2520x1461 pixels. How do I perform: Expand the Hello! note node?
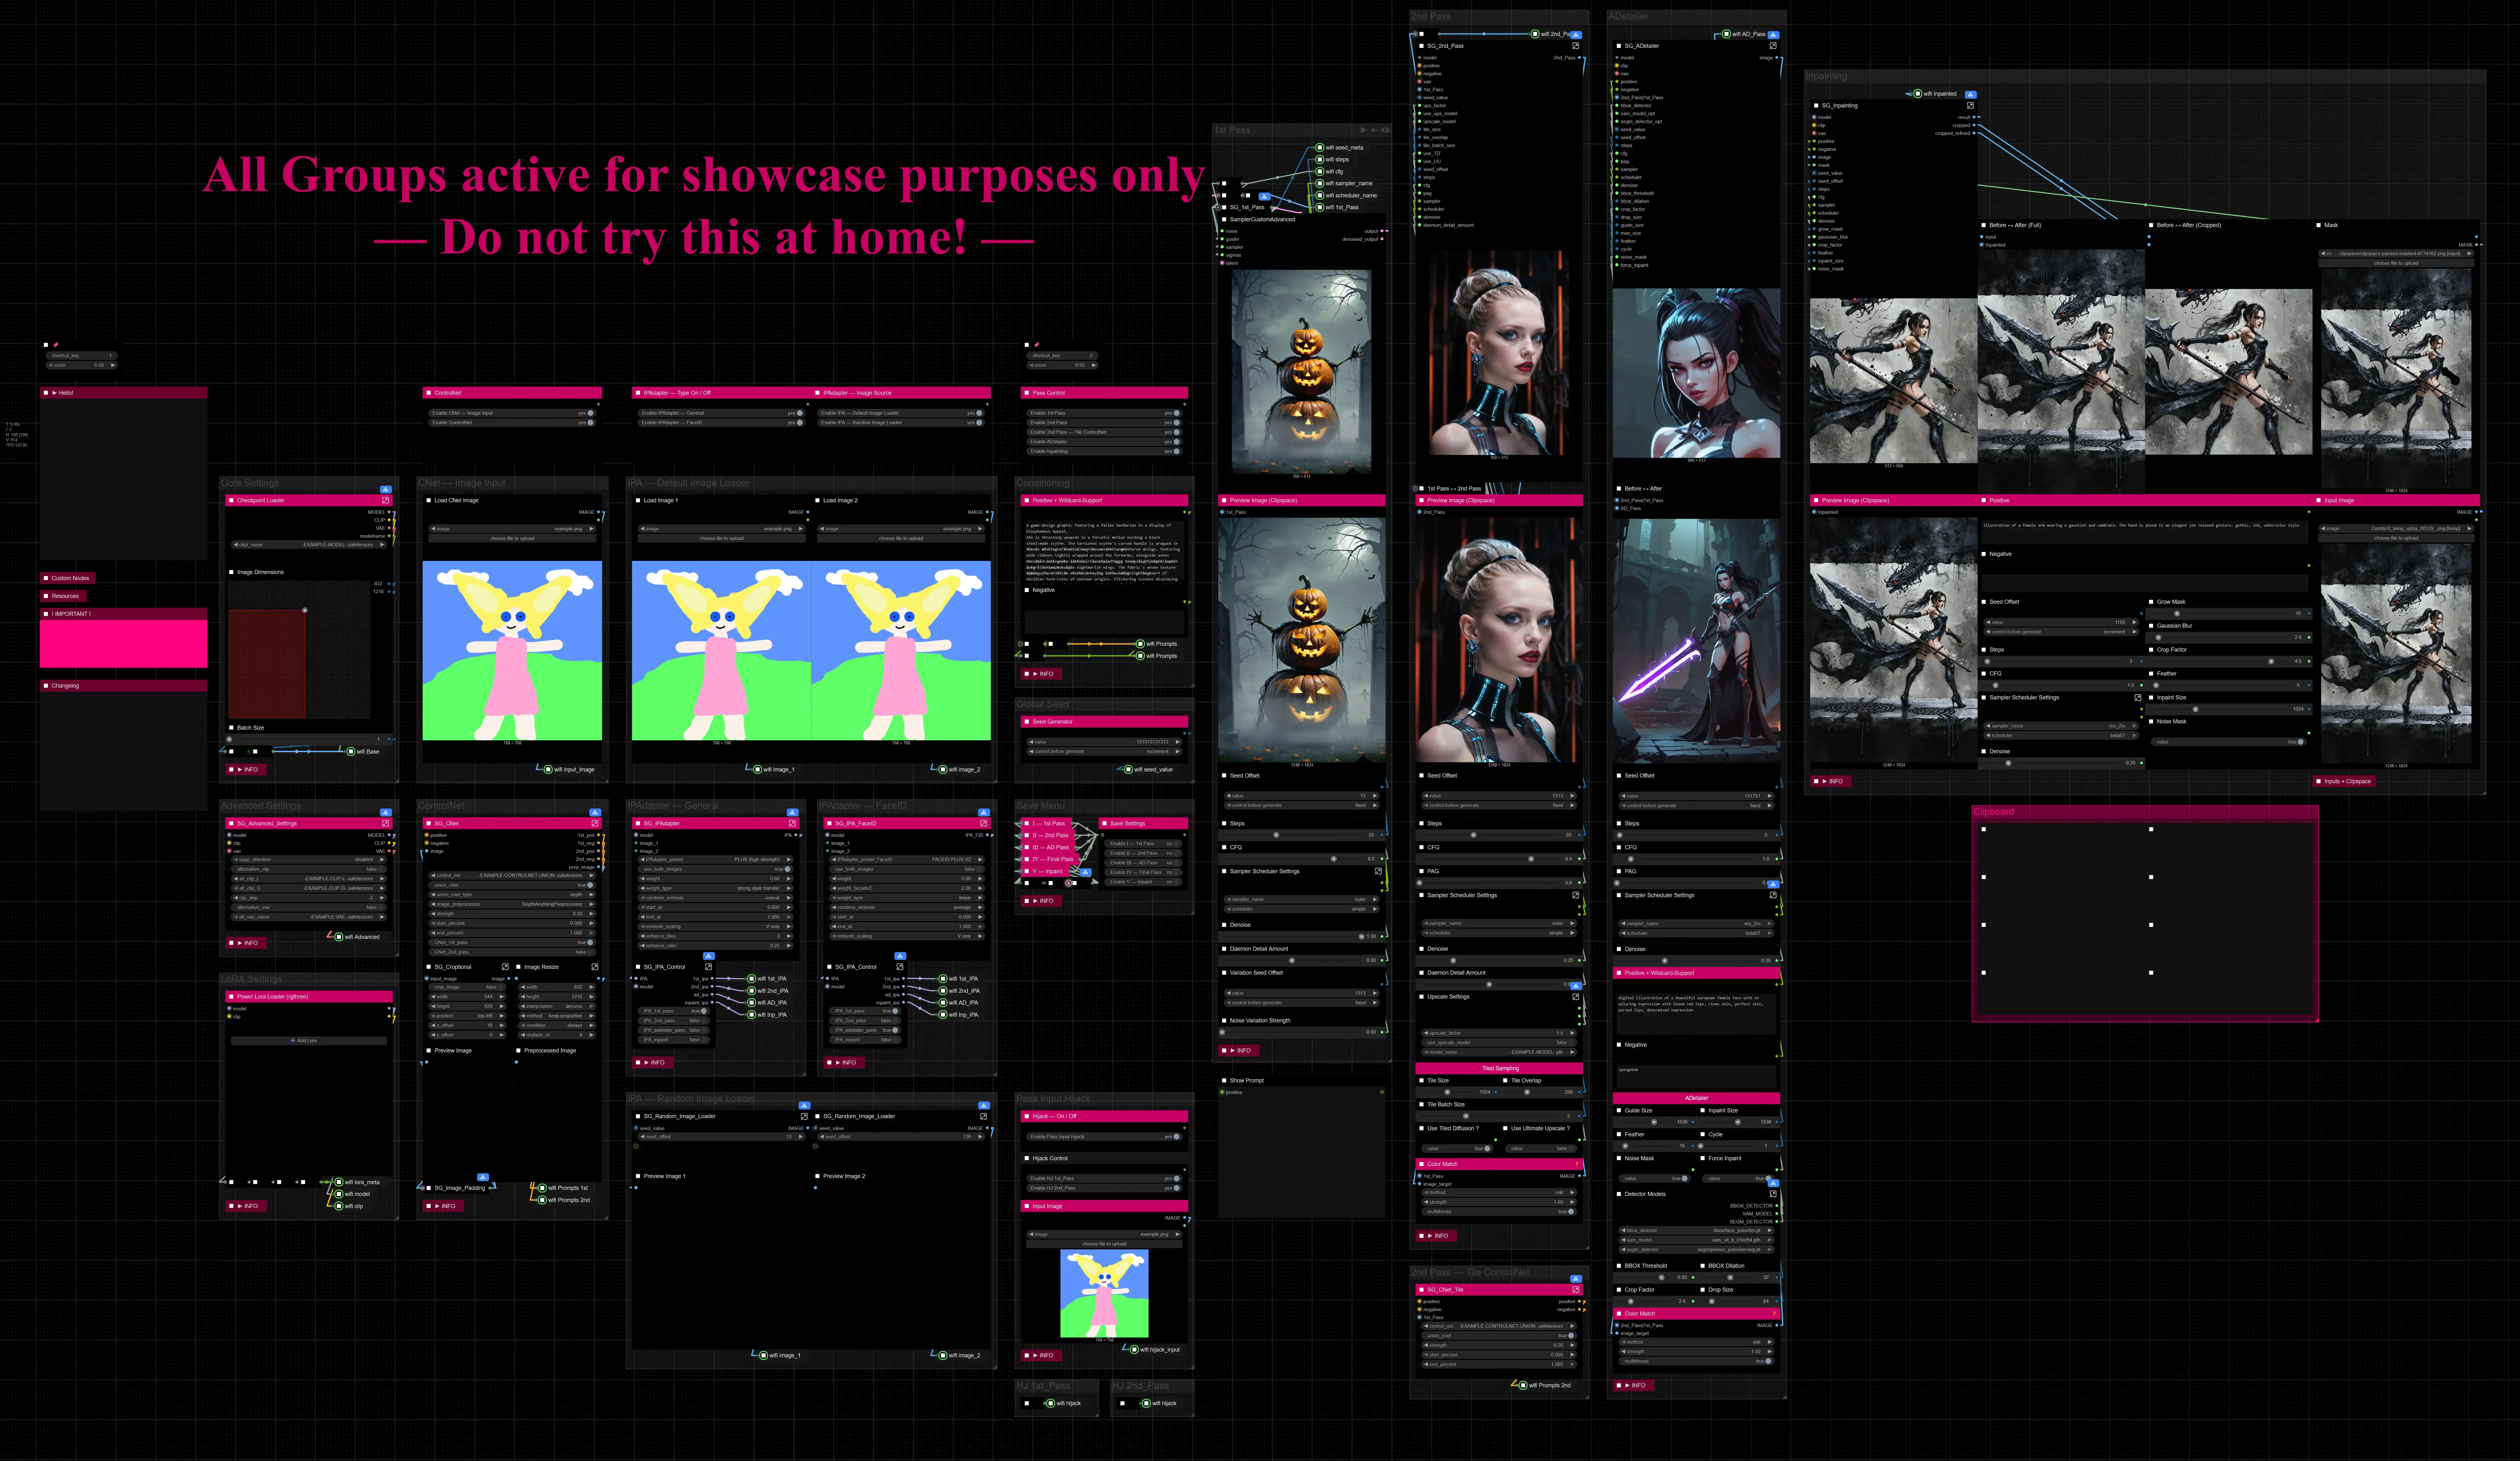[x=55, y=393]
